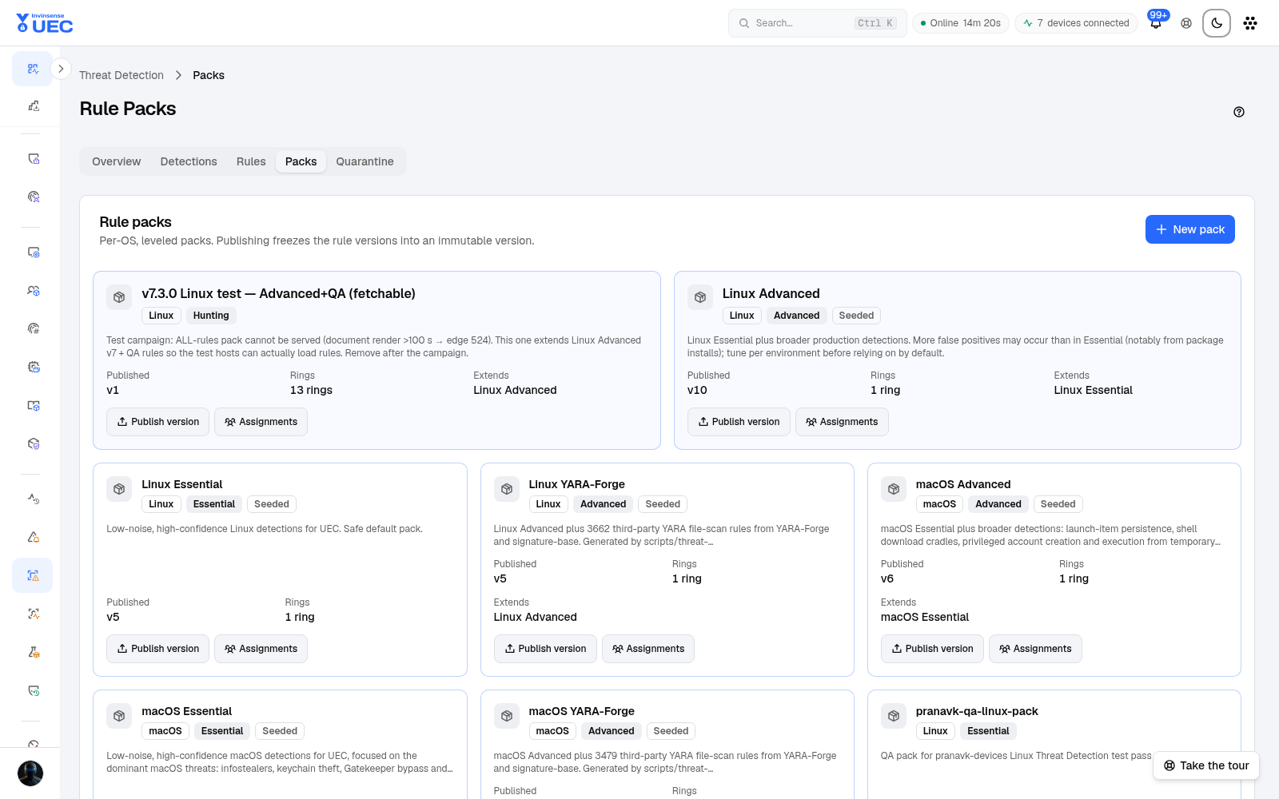Start the Take the tour button

(x=1206, y=765)
